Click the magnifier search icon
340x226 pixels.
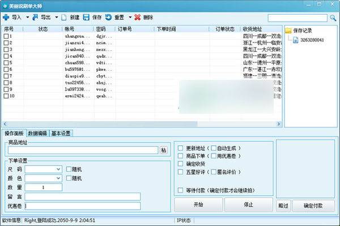click(x=333, y=18)
